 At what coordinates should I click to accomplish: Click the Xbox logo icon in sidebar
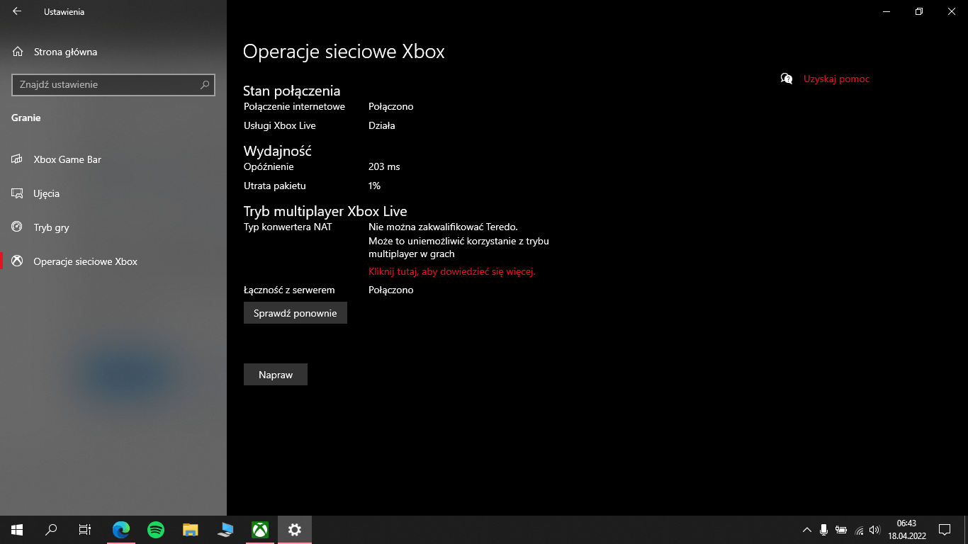17,261
